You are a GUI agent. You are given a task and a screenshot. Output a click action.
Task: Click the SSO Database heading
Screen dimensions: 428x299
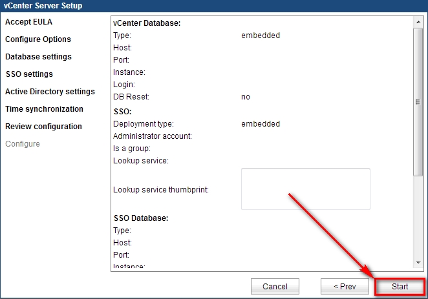coord(141,218)
